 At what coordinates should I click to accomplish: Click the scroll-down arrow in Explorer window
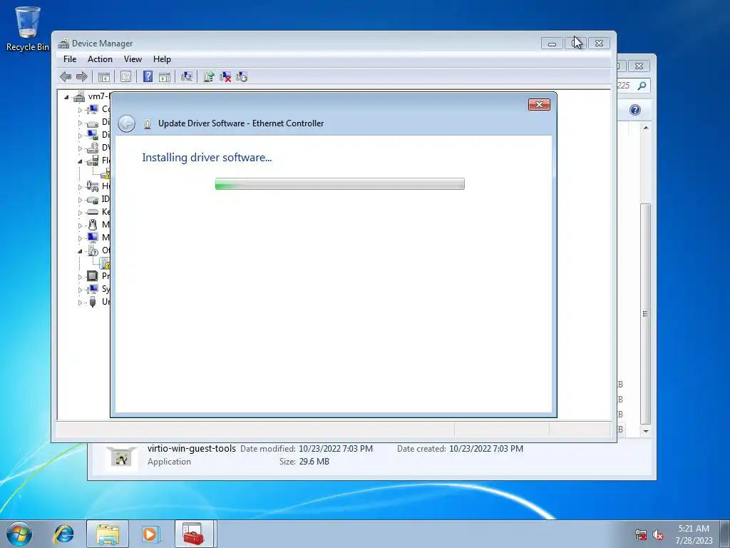[x=645, y=431]
